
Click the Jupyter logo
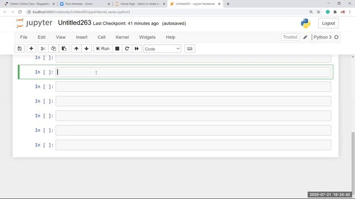pos(34,23)
